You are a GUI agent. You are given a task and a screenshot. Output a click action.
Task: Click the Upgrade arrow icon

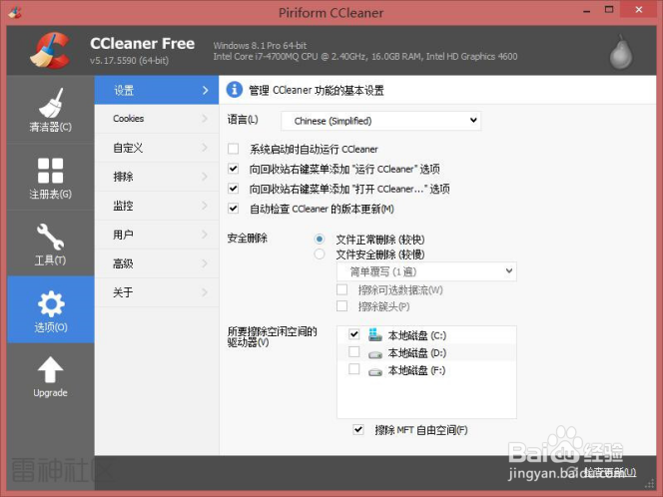click(x=50, y=369)
